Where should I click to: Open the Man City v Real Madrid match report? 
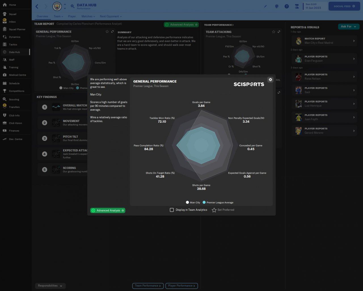point(324,41)
